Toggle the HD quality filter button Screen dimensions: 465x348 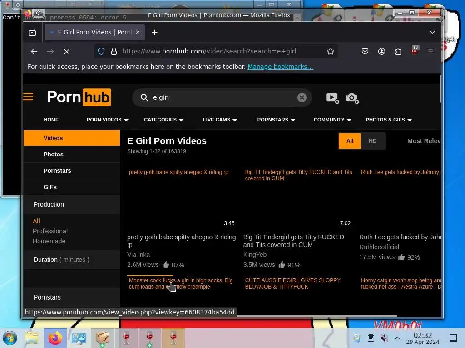pos(373,141)
